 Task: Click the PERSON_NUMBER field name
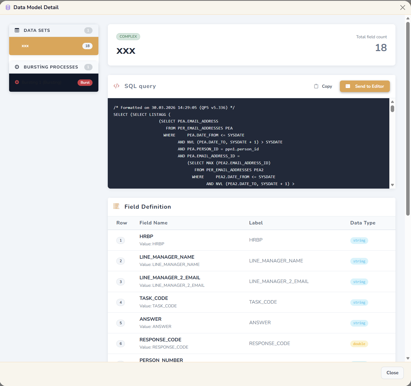pyautogui.click(x=161, y=360)
